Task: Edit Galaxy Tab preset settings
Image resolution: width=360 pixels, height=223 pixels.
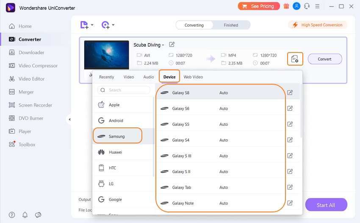Action: [x=290, y=187]
